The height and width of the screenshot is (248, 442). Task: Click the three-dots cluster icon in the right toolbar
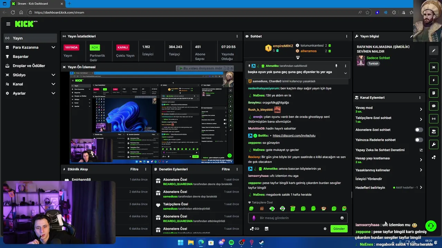point(434,157)
